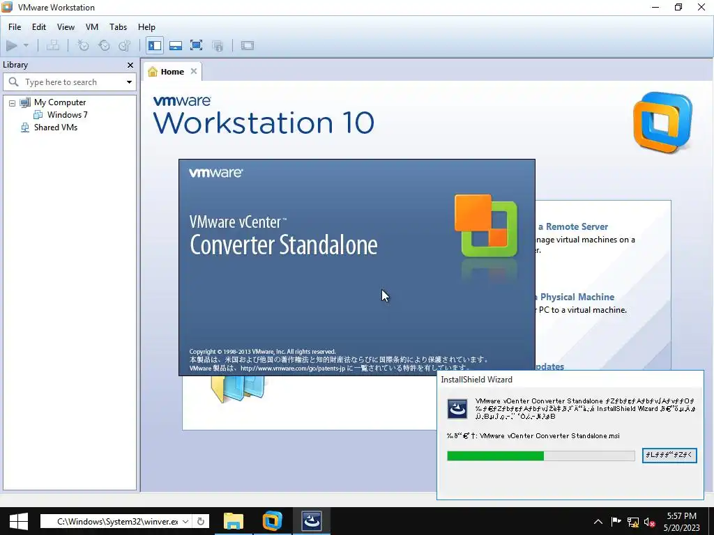The height and width of the screenshot is (535, 714).
Task: Open the Snapshot Manager toolbar icon
Action: coord(124,45)
